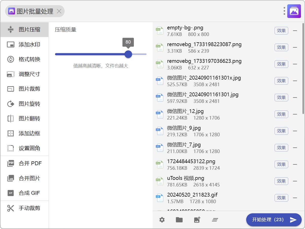Add images using the image-plus icon
Screen dimensions: 305x229
(x=197, y=220)
